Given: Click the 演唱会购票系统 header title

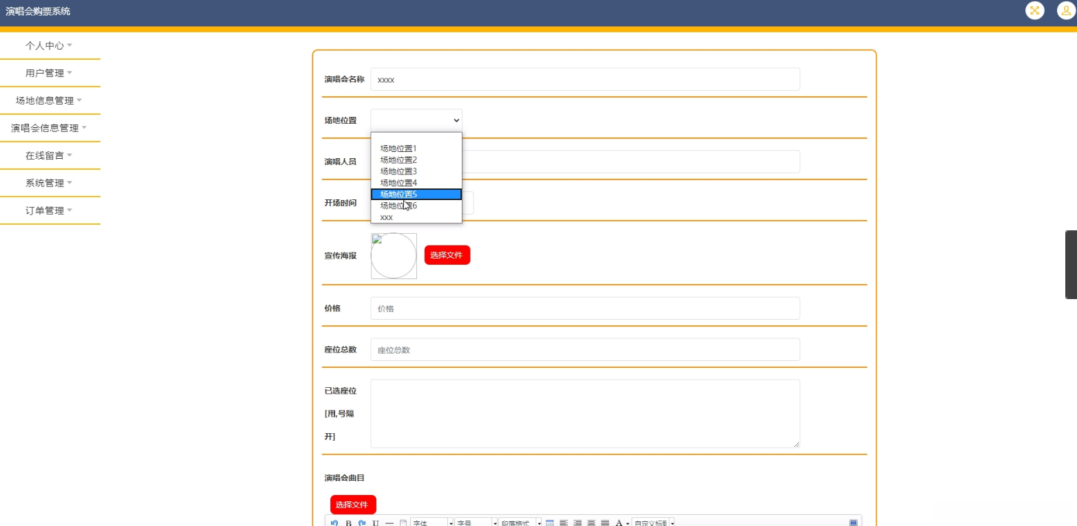Looking at the screenshot, I should (38, 11).
